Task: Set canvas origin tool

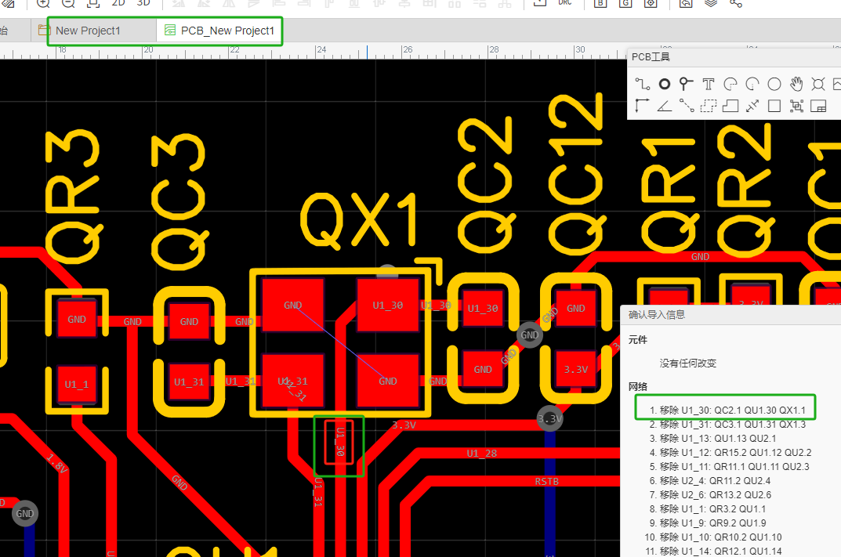Action: pos(643,106)
